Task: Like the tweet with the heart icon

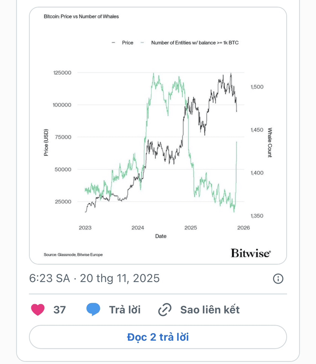Action: (38, 309)
